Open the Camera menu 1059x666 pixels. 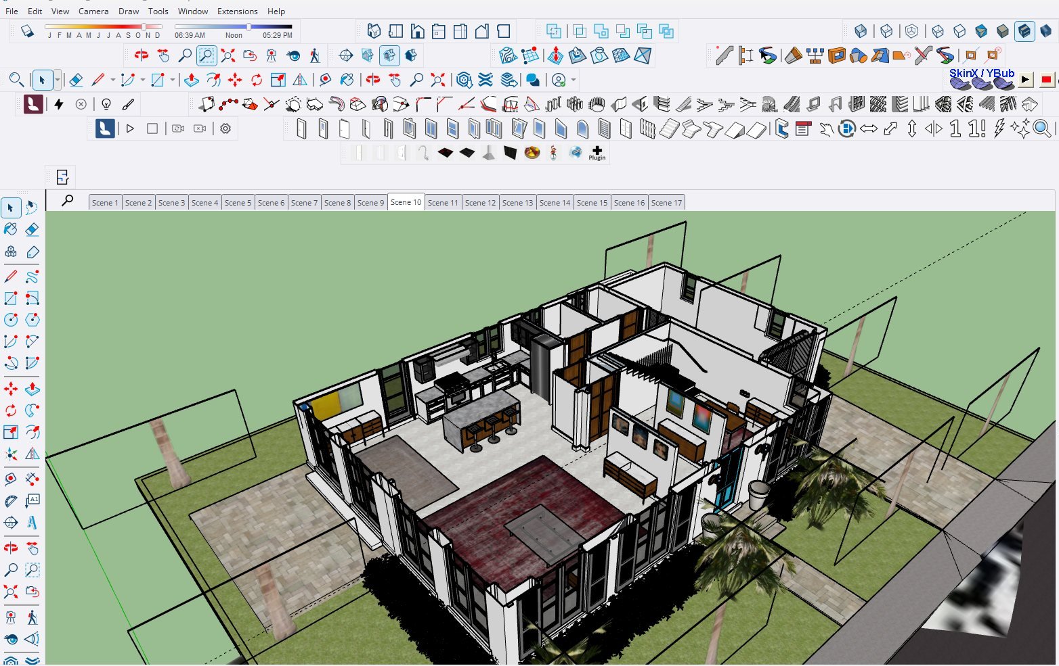point(93,11)
